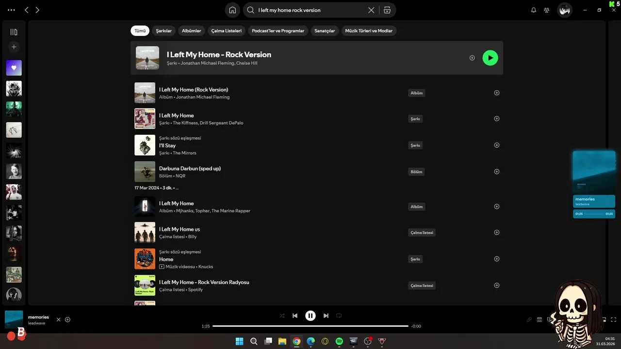Dismiss the now playing X next to memories
Image resolution: width=621 pixels, height=349 pixels.
tap(58, 319)
